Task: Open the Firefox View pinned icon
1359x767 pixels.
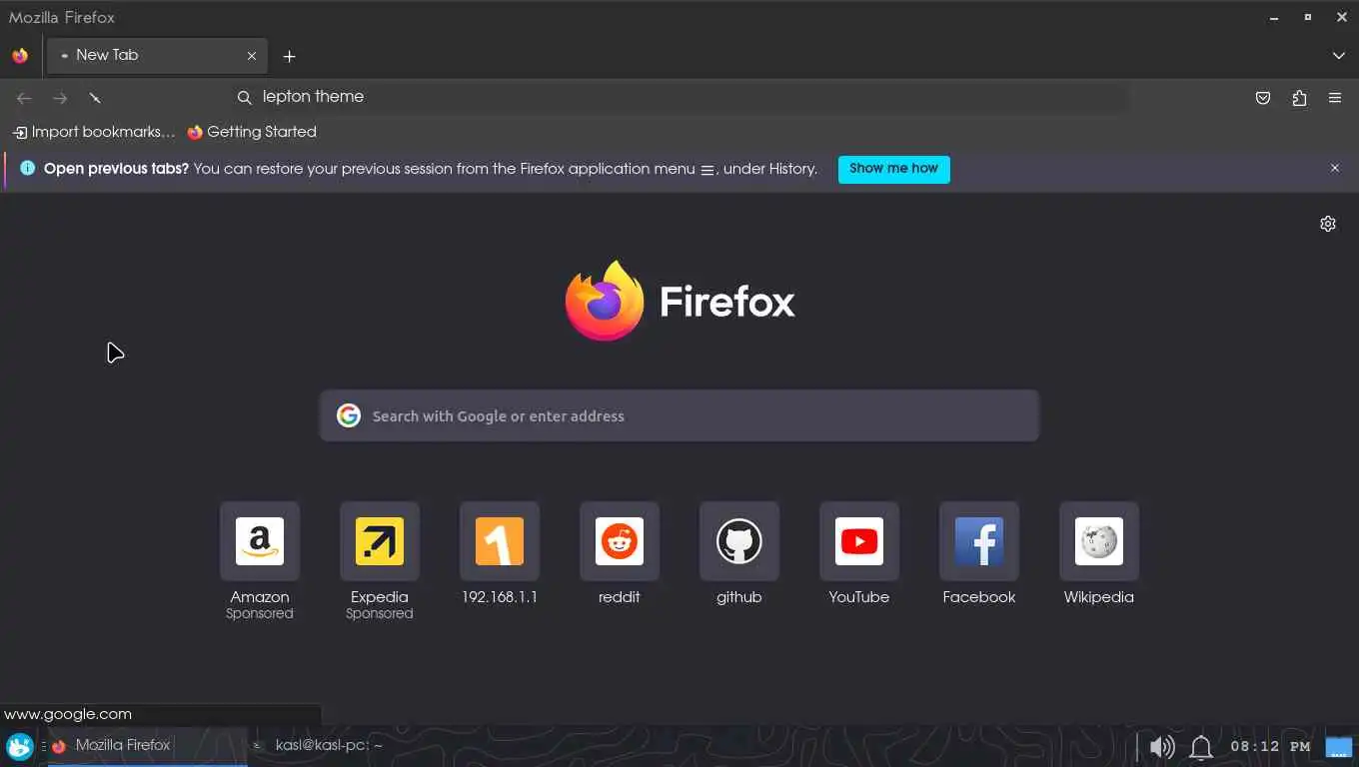Action: [x=20, y=56]
